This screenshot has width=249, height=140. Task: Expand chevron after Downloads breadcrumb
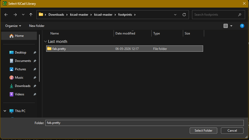67,15
